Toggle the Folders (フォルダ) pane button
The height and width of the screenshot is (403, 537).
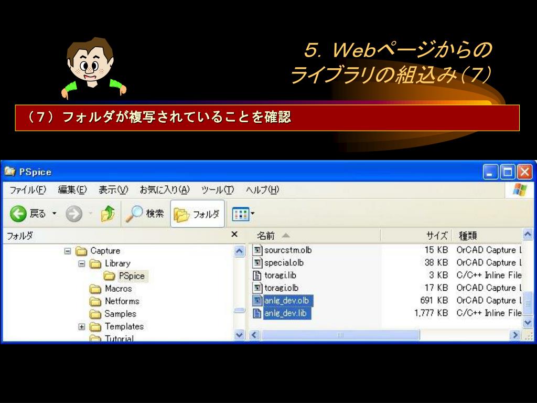197,214
